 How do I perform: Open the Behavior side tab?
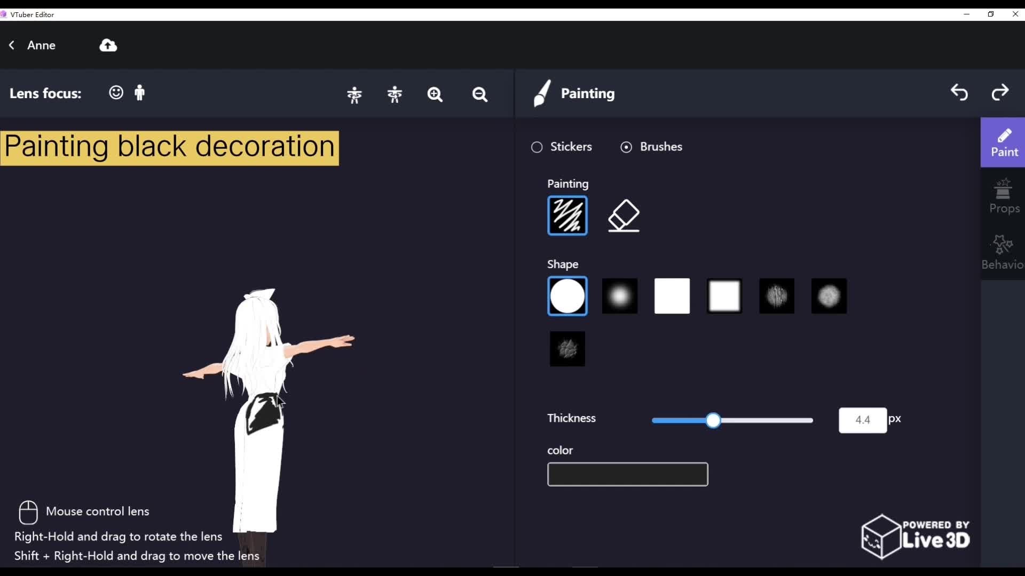1004,252
